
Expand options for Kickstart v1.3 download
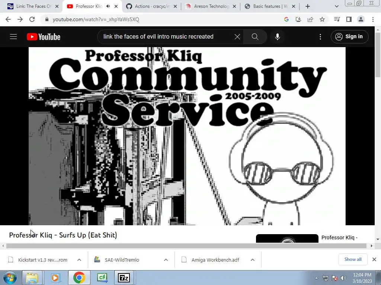click(79, 260)
